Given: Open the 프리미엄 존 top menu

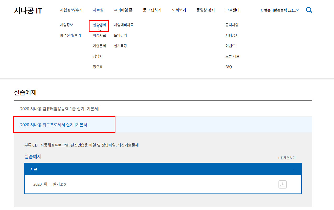Looking at the screenshot, I should click(x=123, y=10).
